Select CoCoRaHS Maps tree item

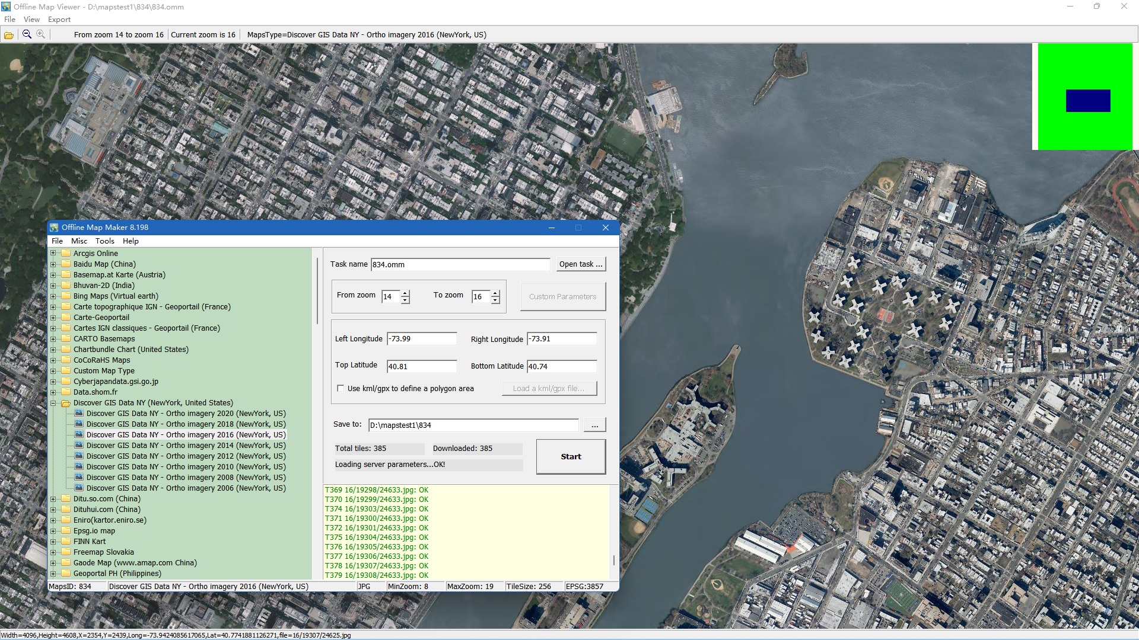[x=101, y=360]
